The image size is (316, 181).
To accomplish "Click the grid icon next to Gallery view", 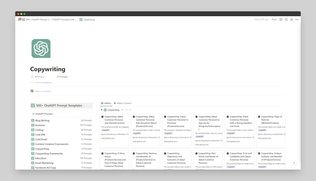I will pos(102,103).
